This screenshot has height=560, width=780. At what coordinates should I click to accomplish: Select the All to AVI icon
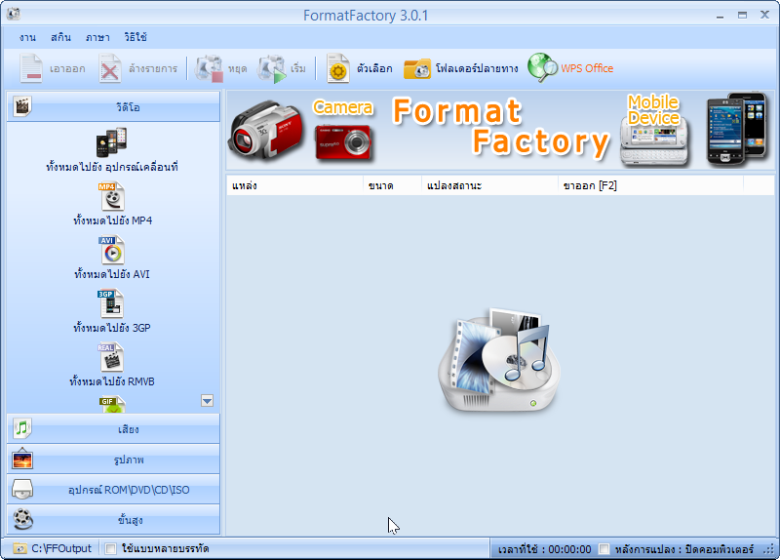(111, 251)
